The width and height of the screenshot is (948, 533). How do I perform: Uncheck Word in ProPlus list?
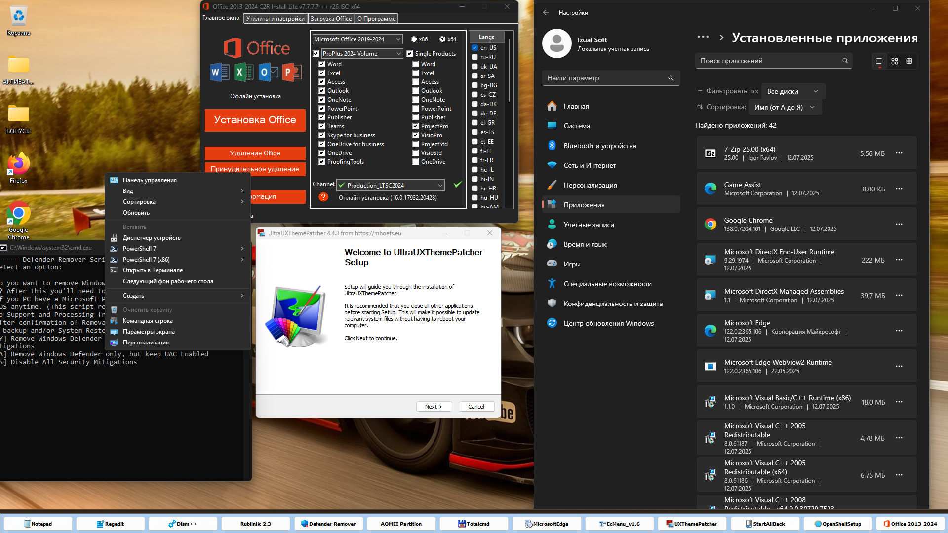coord(322,64)
